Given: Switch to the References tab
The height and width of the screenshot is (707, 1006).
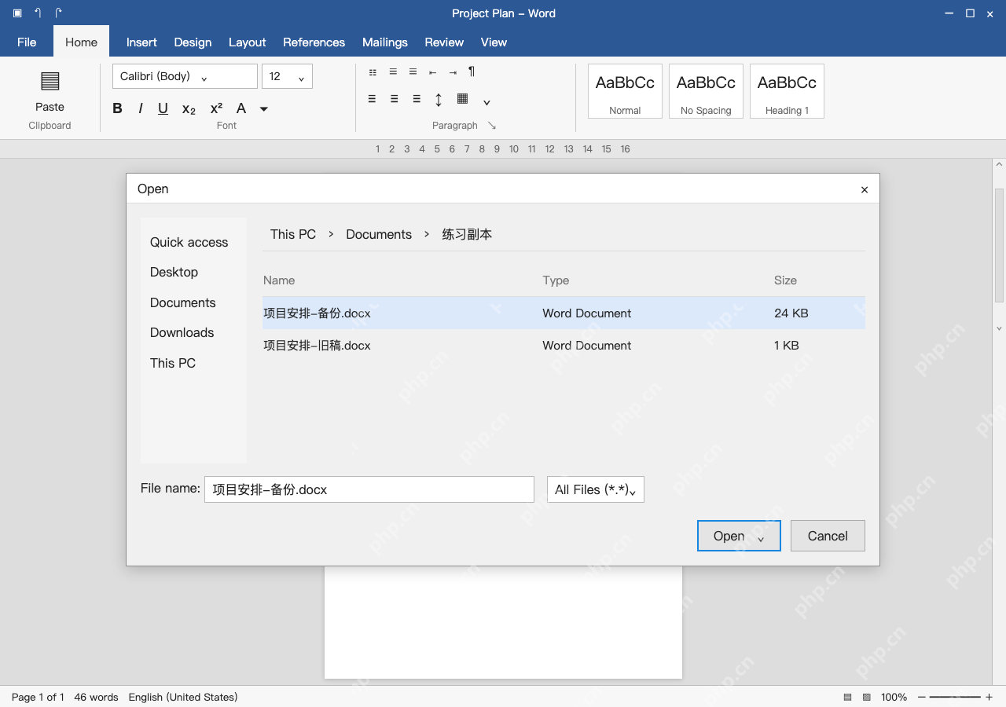Looking at the screenshot, I should pos(314,42).
